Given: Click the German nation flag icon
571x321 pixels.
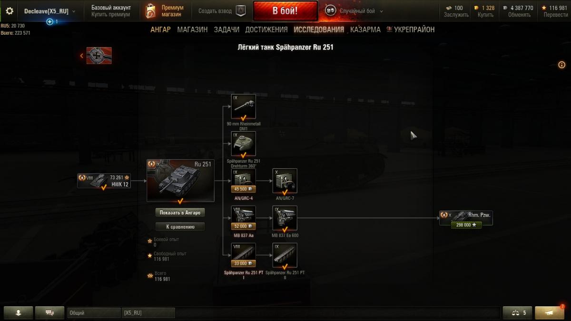Looking at the screenshot, I should pyautogui.click(x=99, y=56).
